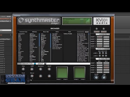Adjust the Tune knob
This screenshot has height=97, width=130.
point(104,77)
